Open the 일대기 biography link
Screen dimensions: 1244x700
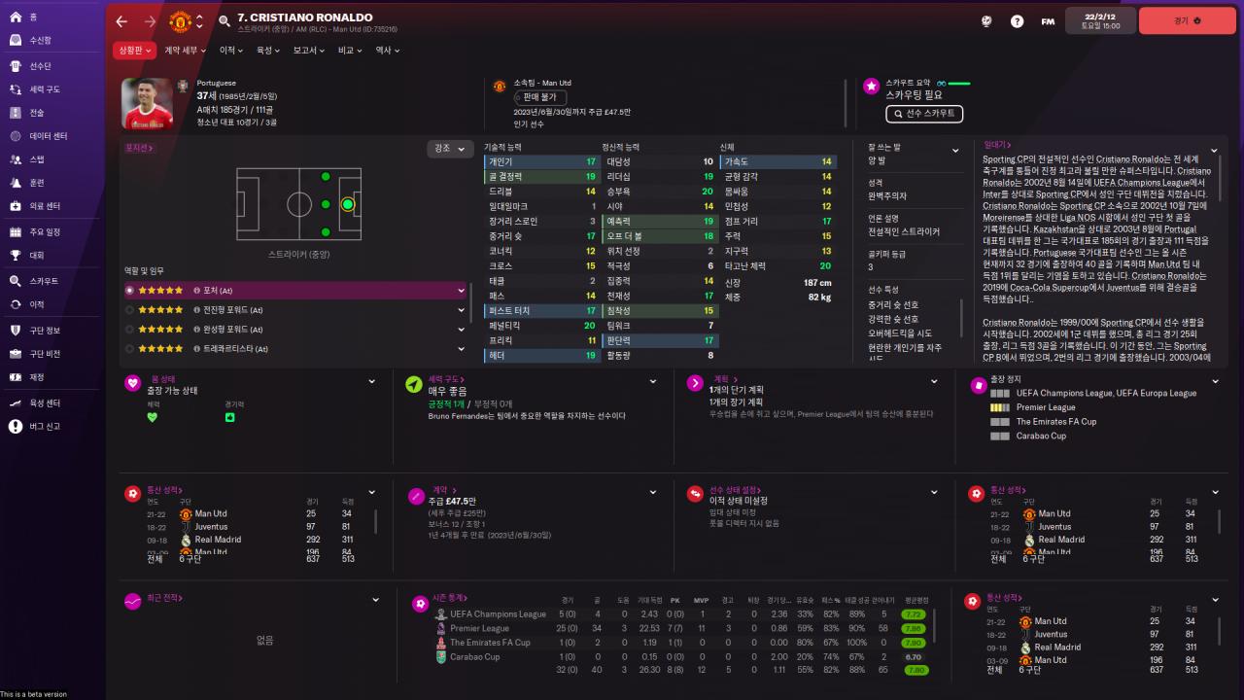pyautogui.click(x=999, y=144)
